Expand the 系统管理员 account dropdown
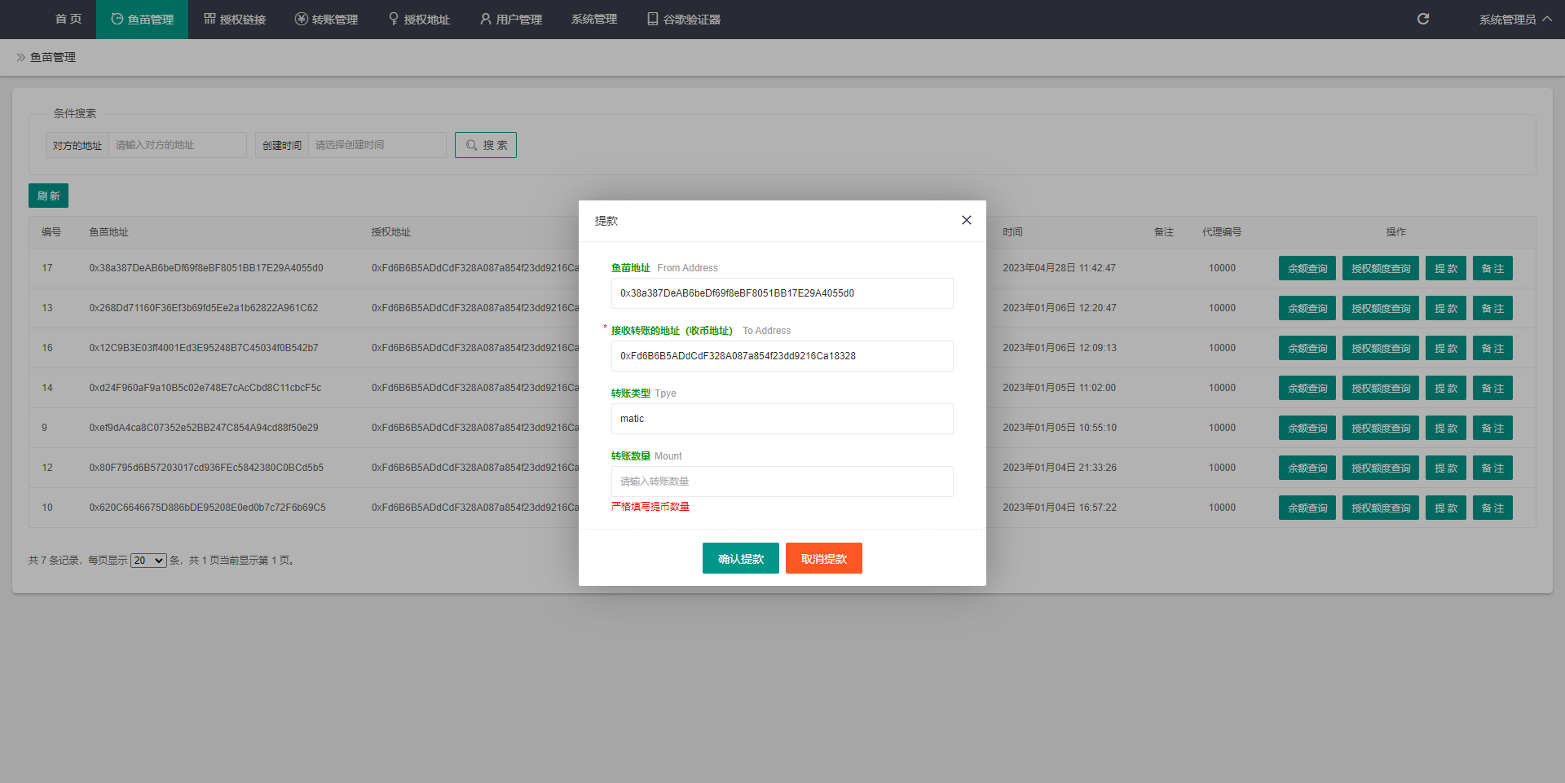Screen dimensions: 1565x783 1514,20
